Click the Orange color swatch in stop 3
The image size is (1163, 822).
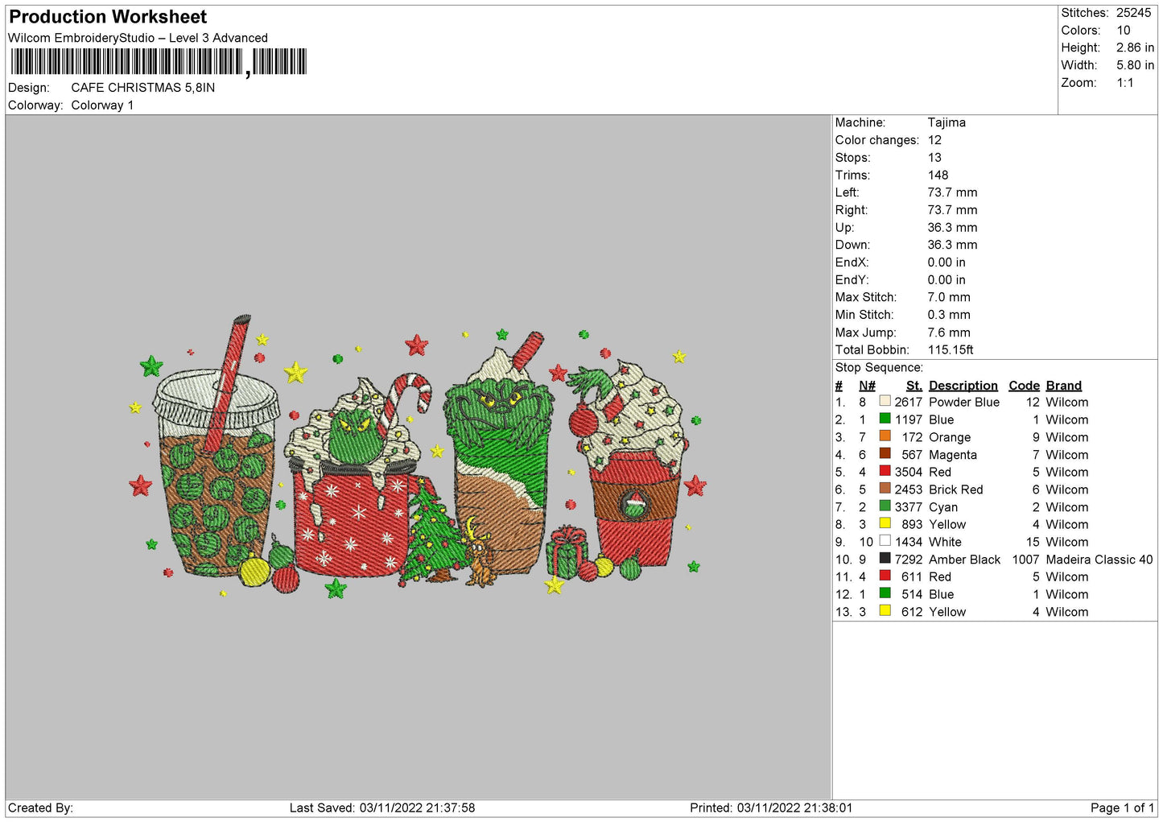coord(885,436)
